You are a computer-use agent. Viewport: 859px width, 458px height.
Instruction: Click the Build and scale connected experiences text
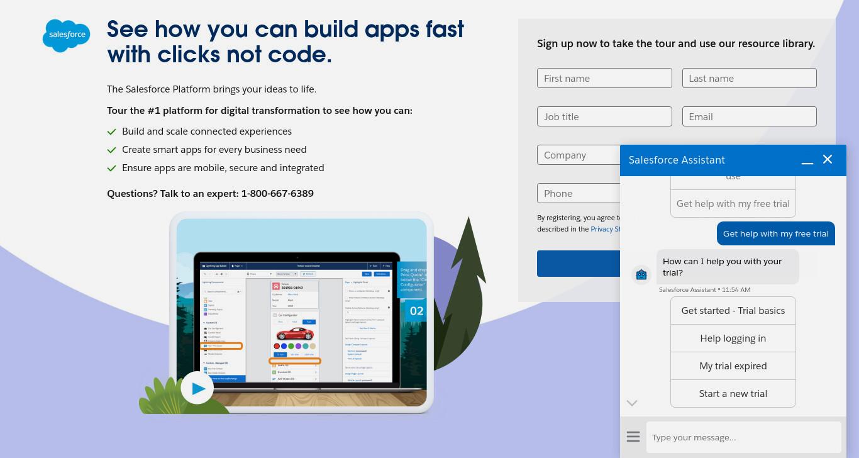pos(207,131)
